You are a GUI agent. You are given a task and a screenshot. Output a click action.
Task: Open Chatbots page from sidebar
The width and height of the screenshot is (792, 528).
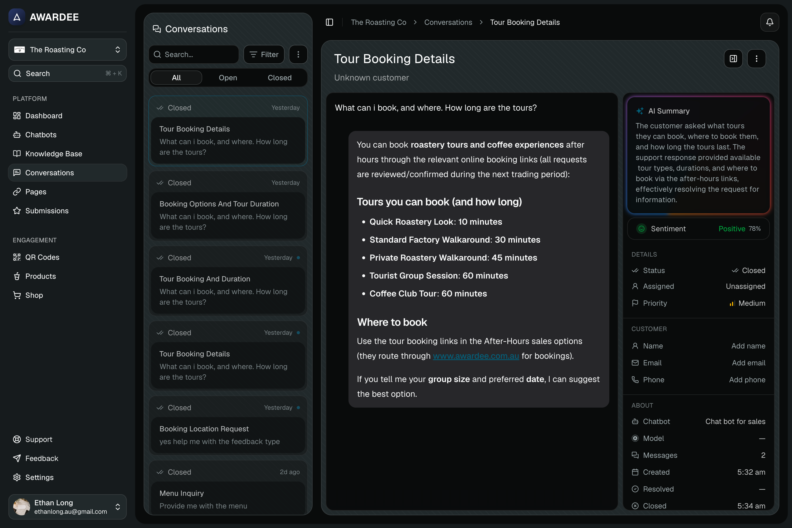[x=67, y=135]
